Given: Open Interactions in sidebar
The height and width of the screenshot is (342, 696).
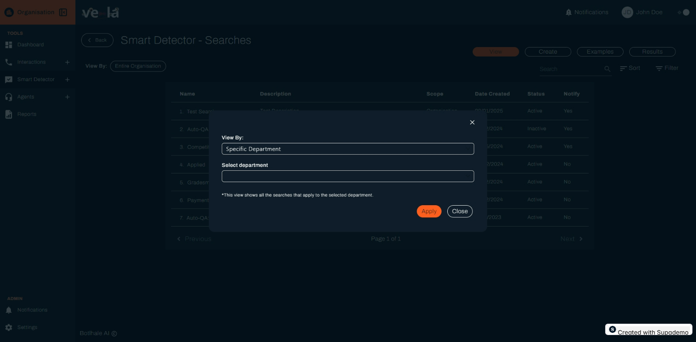Looking at the screenshot, I should (x=31, y=62).
